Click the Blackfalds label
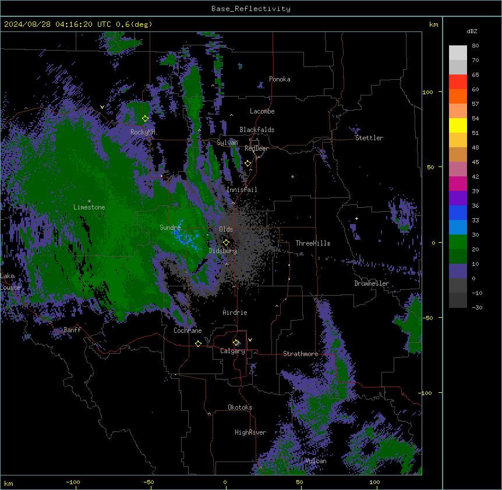502x490 pixels. point(257,130)
